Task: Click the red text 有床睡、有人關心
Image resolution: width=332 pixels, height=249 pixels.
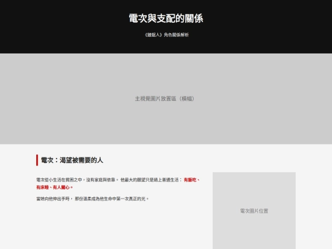Action: coord(55,188)
